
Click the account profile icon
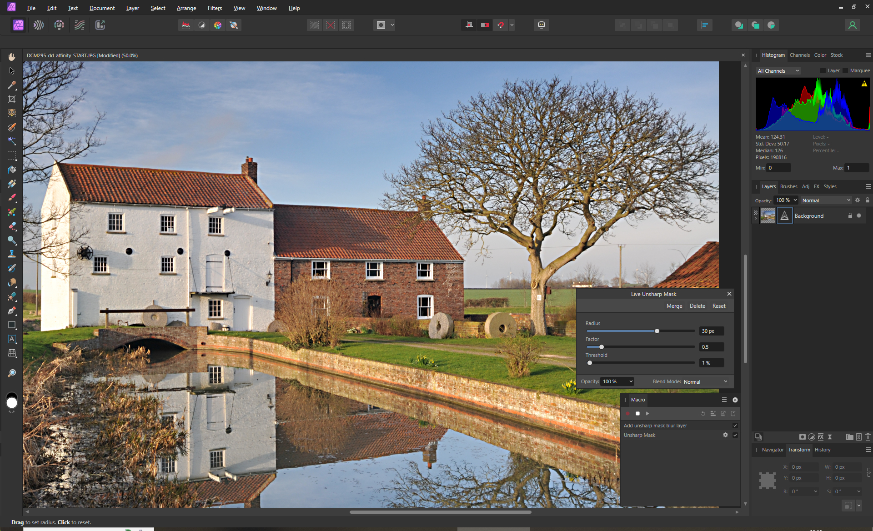click(853, 25)
